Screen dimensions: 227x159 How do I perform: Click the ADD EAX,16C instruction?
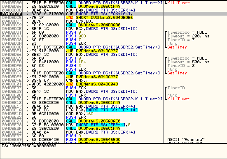[x=80, y=114]
